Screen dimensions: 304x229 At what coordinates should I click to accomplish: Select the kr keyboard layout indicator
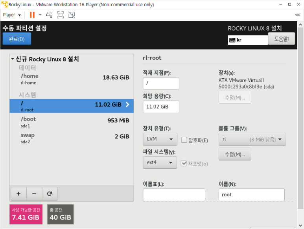click(x=248, y=40)
